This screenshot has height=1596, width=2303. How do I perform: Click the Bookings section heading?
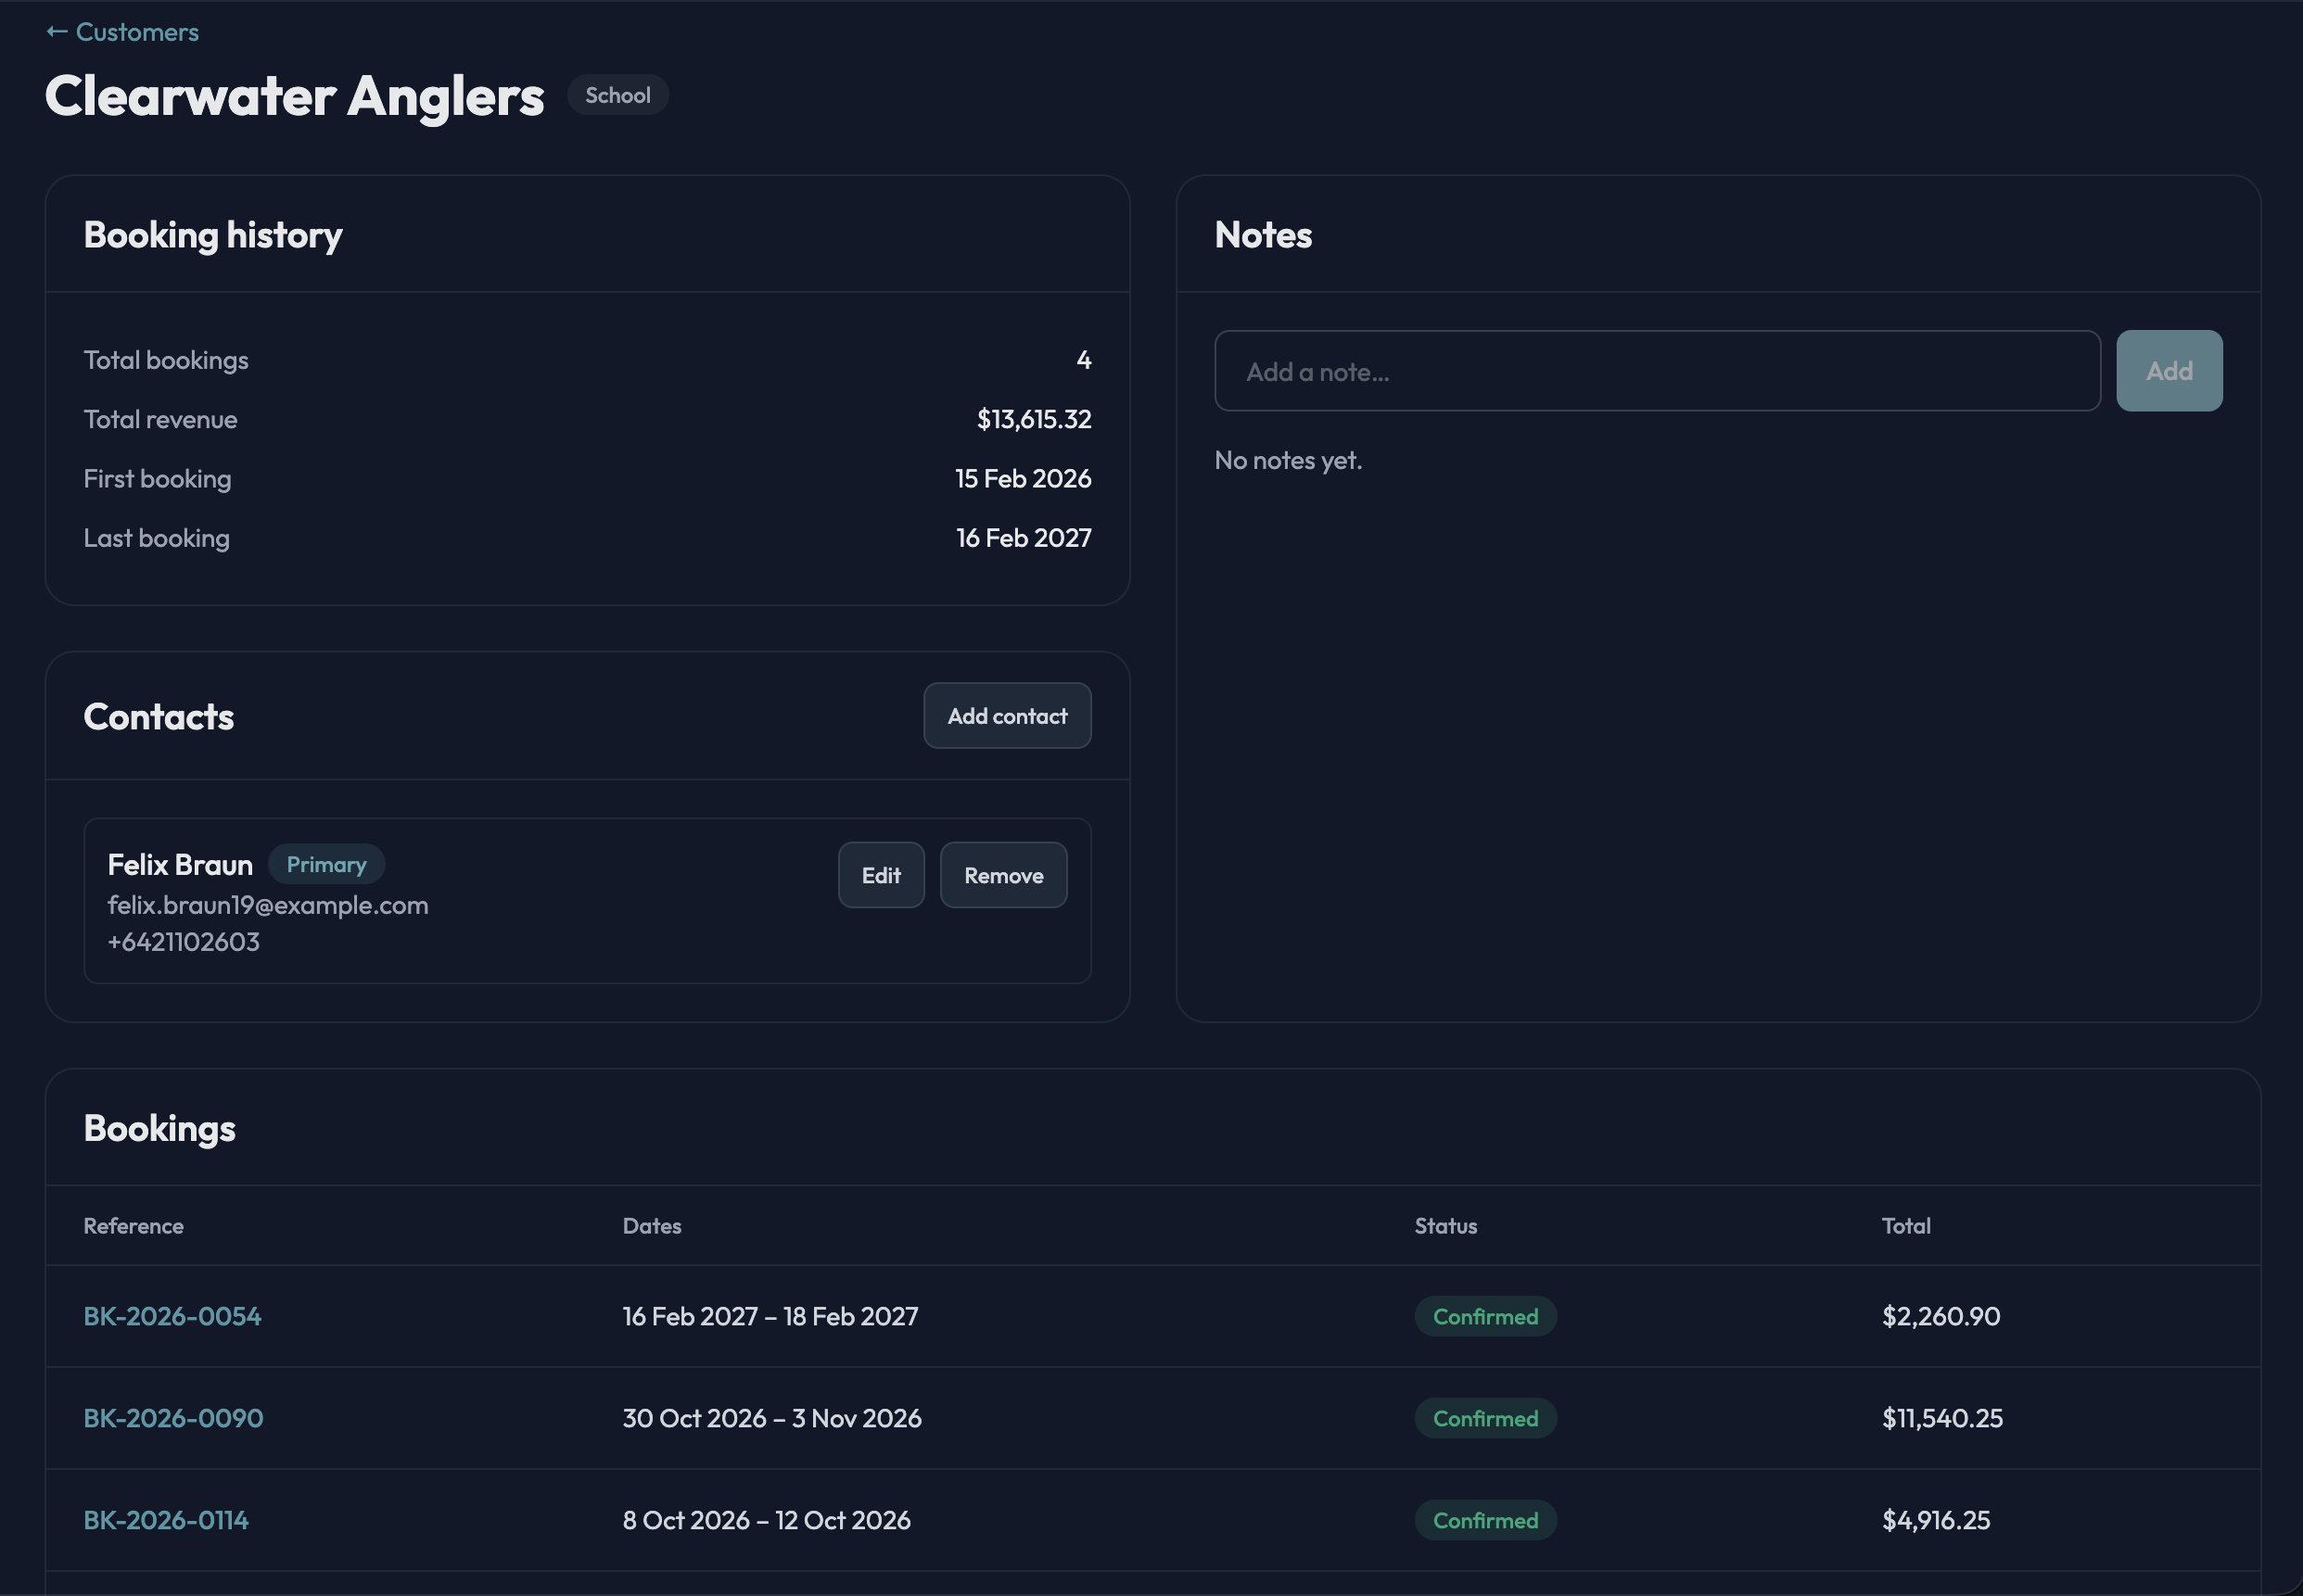[159, 1129]
